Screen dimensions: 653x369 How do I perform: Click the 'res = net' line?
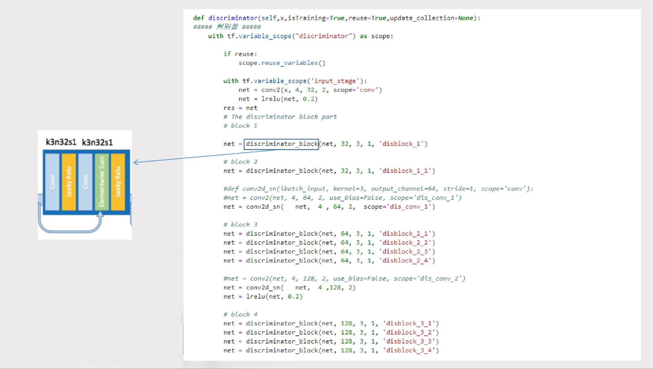pyautogui.click(x=240, y=108)
